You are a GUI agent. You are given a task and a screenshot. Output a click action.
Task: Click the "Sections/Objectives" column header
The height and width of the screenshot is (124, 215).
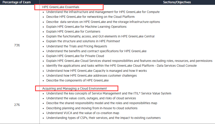pyautogui.click(x=177, y=2)
